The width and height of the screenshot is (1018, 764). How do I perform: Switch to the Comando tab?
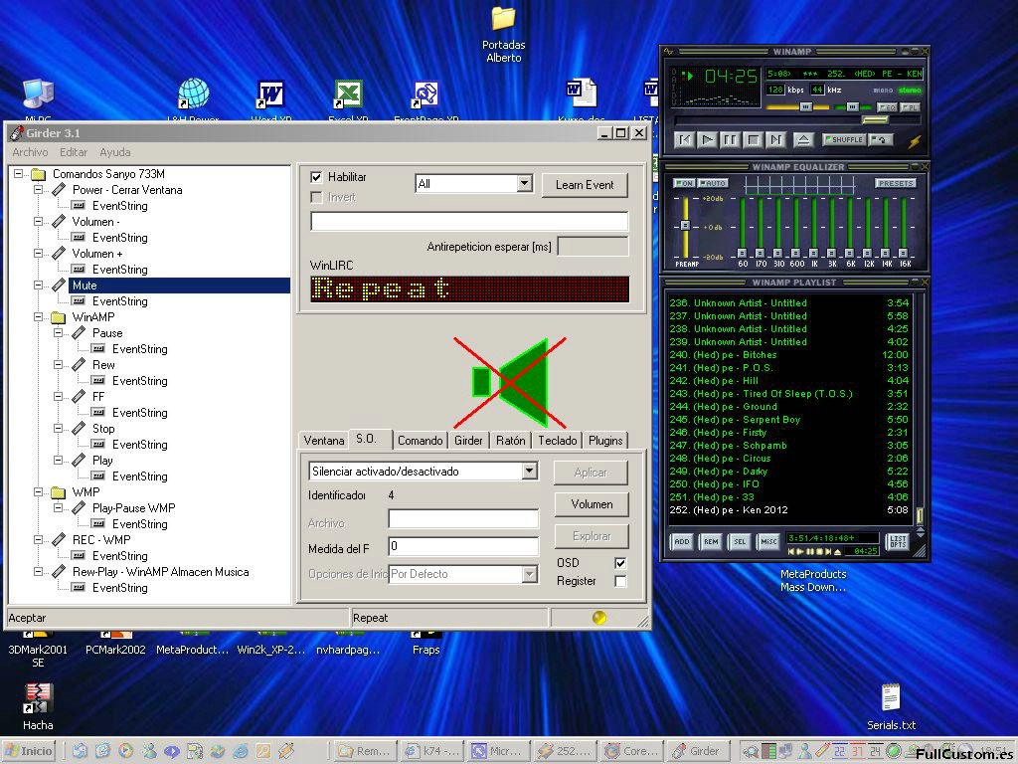421,441
